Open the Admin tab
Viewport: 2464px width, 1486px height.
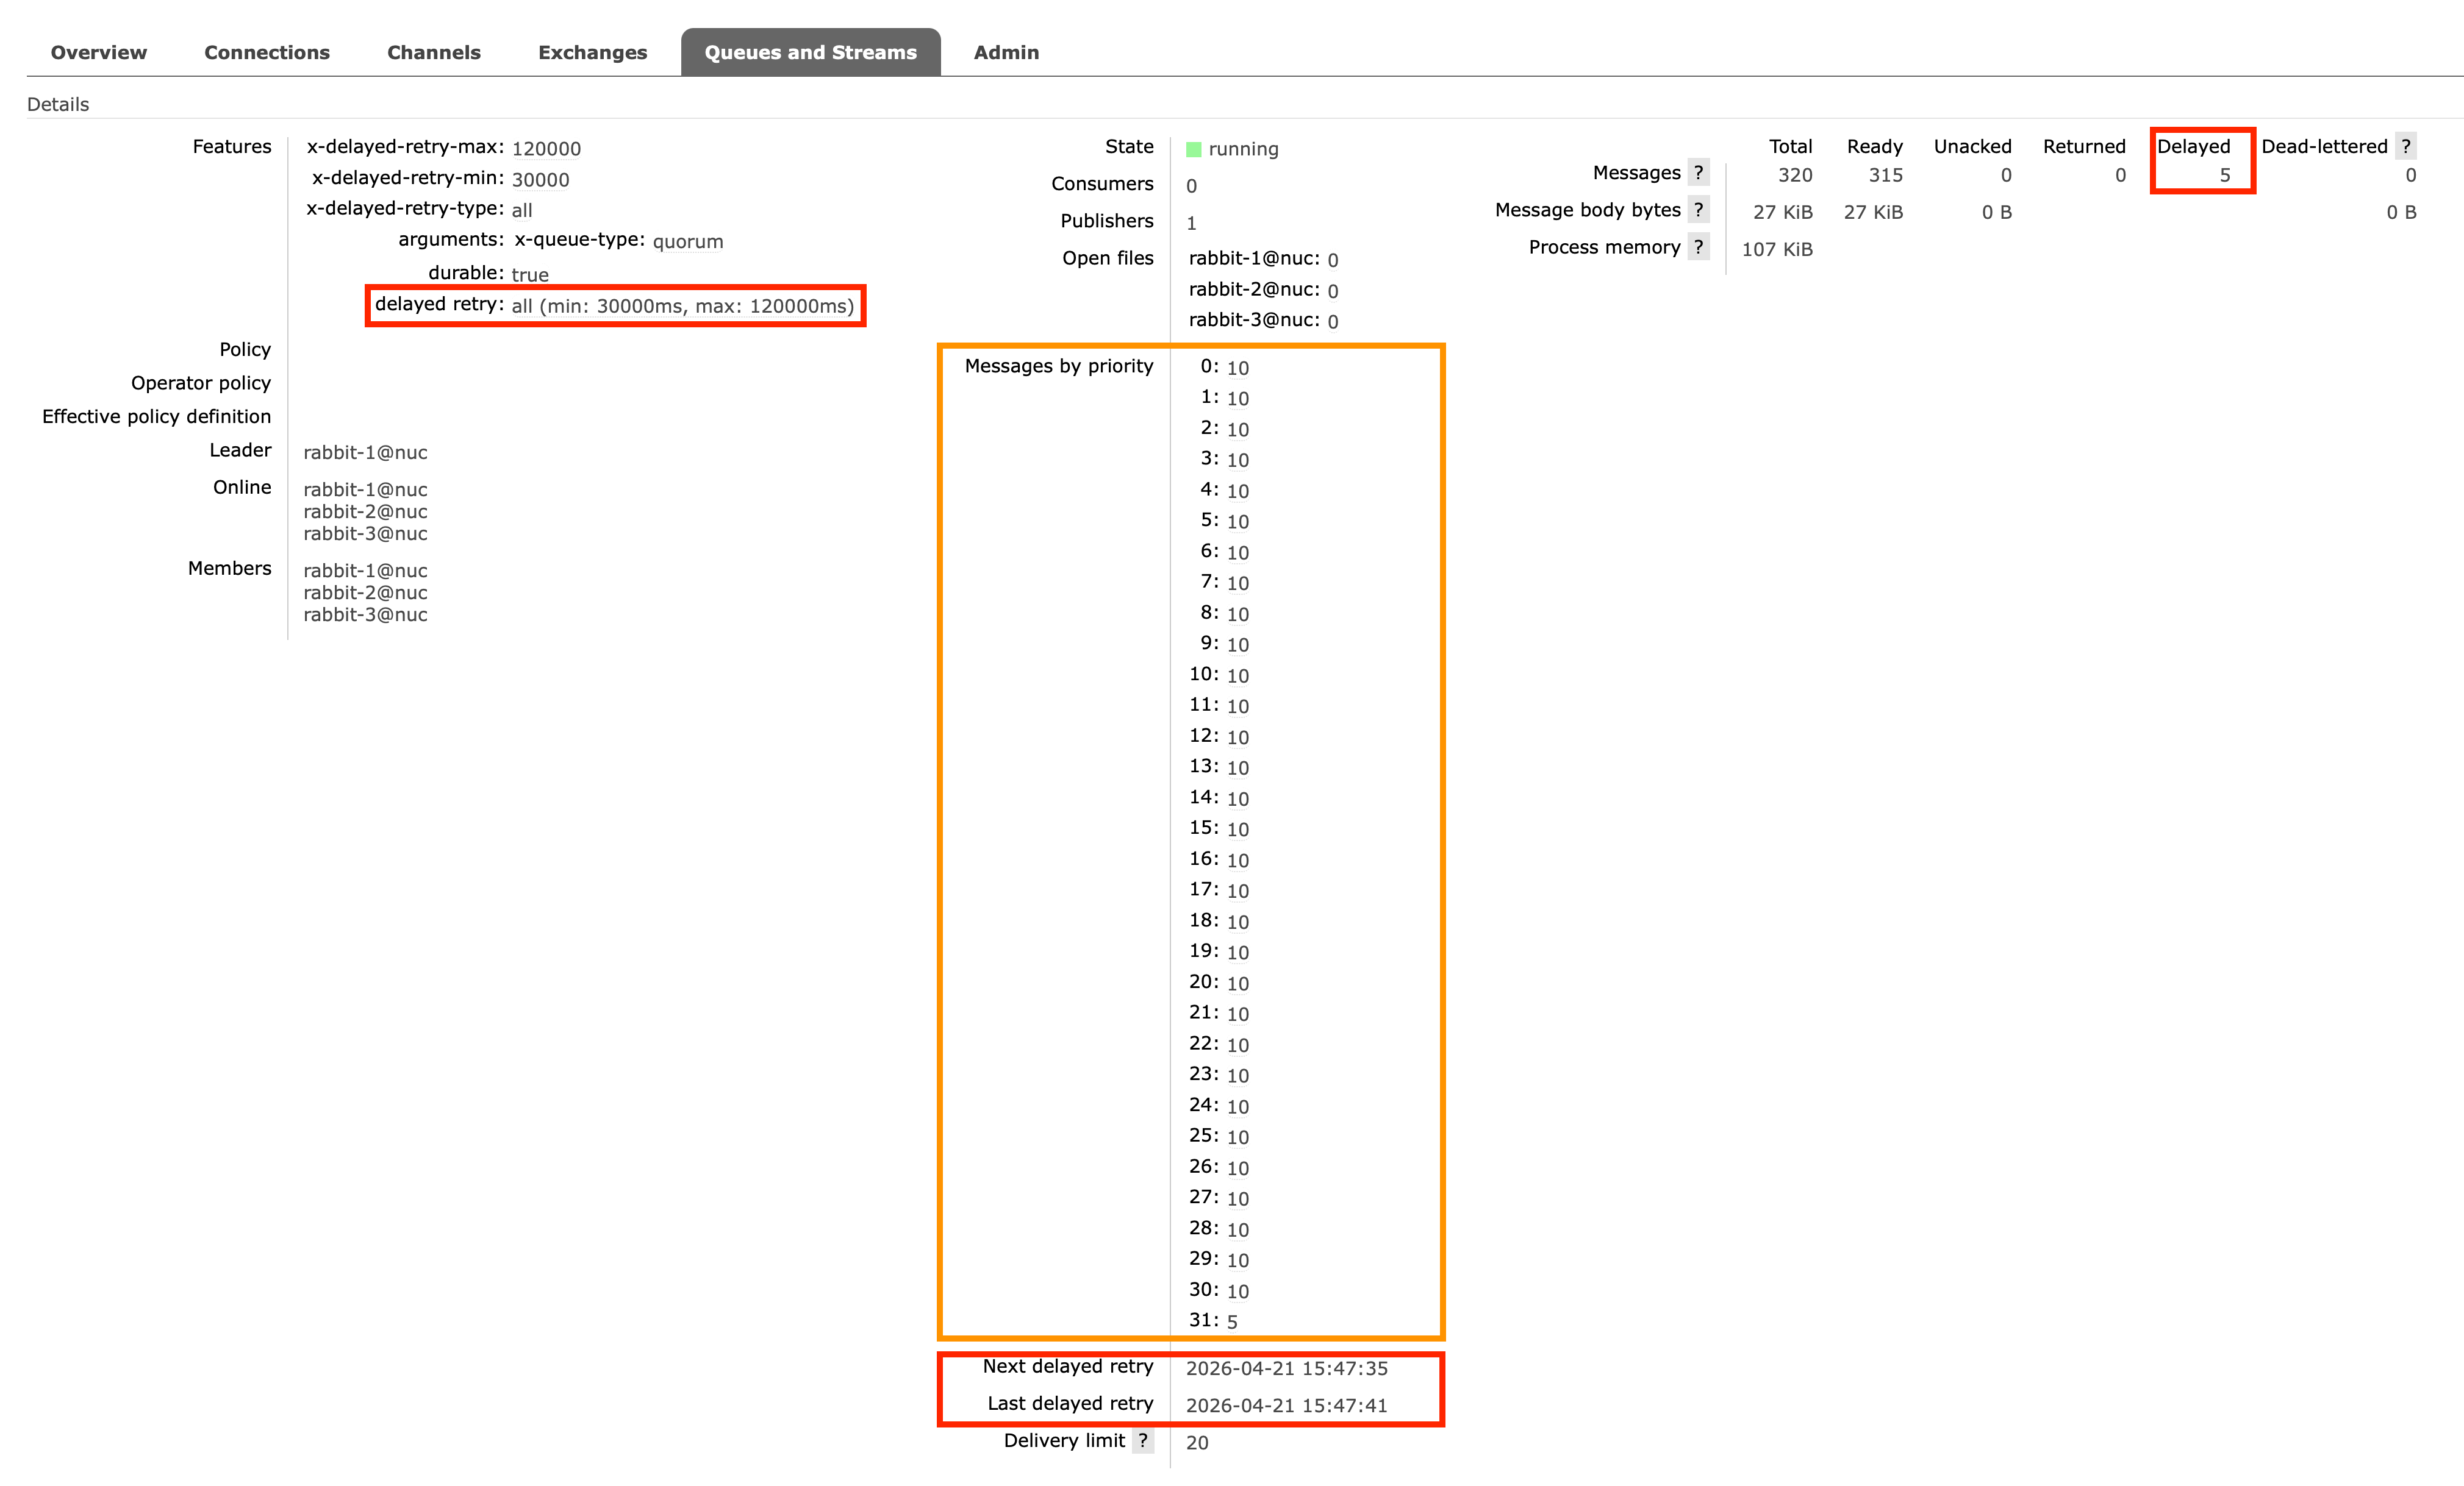[x=1006, y=52]
